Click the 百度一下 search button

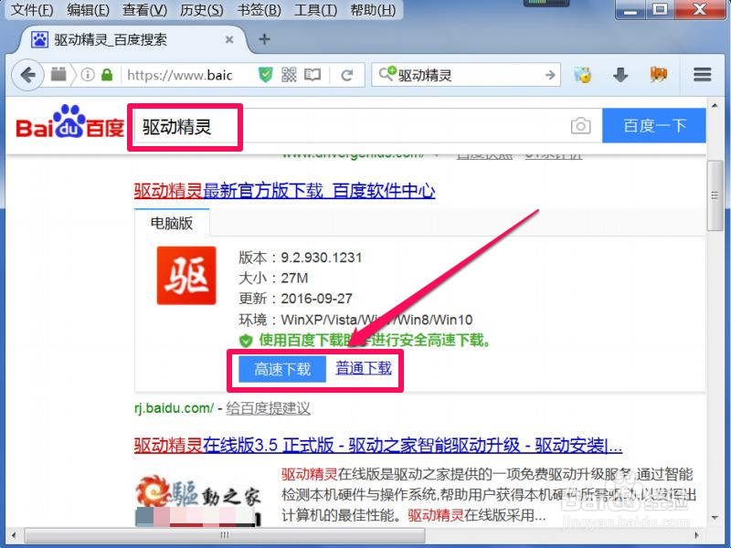(x=654, y=125)
